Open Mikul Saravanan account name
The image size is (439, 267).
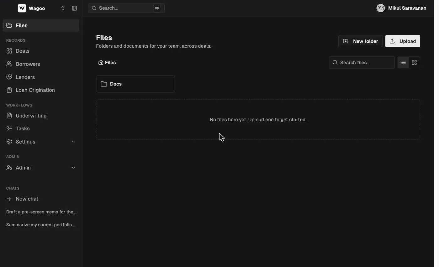click(407, 8)
